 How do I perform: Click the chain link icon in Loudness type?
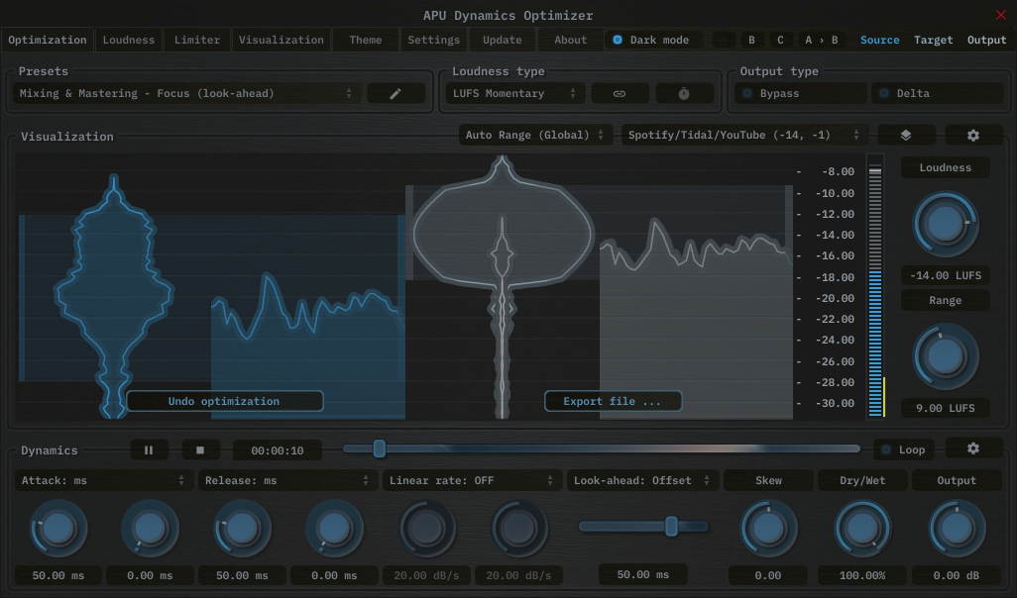[x=620, y=92]
